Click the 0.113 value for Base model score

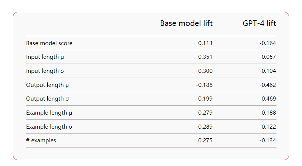click(x=205, y=43)
